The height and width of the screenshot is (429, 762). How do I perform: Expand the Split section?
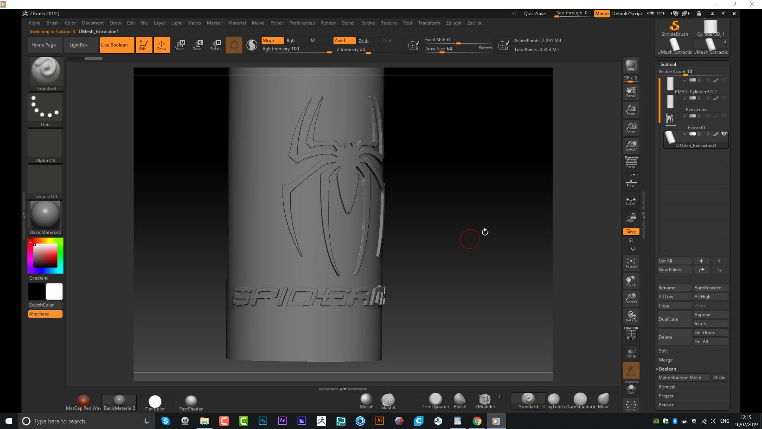663,351
